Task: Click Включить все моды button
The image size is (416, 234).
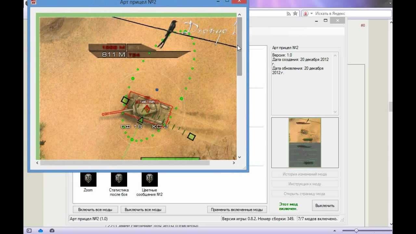Action: pyautogui.click(x=95, y=210)
